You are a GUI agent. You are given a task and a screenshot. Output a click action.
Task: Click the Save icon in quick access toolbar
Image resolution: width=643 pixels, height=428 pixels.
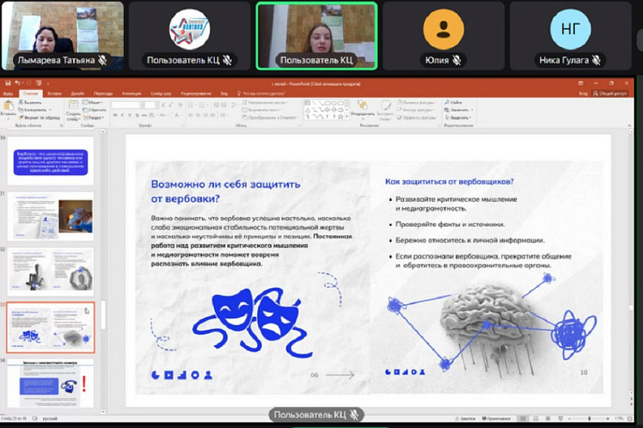point(8,83)
